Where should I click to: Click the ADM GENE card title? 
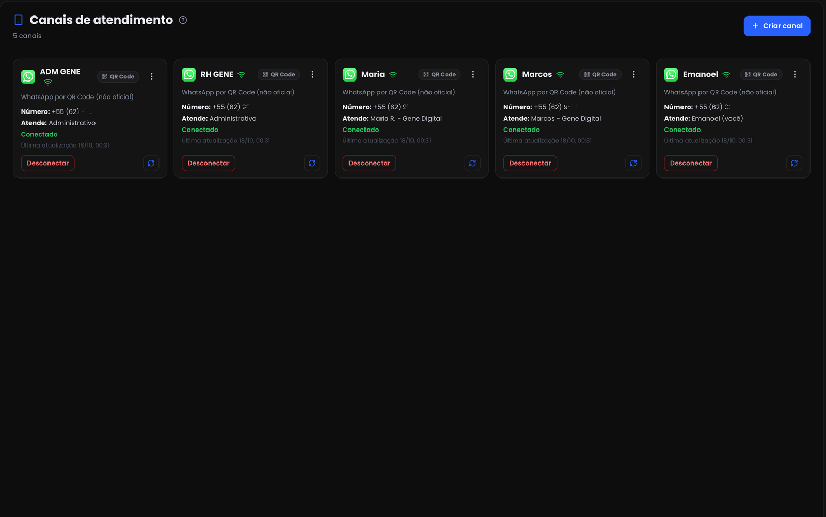(x=60, y=72)
